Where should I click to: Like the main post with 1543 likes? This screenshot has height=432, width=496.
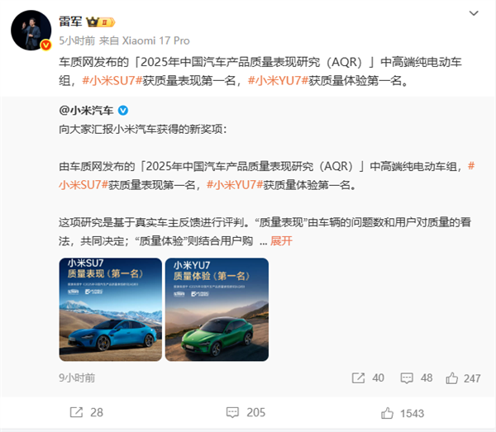coord(402,413)
